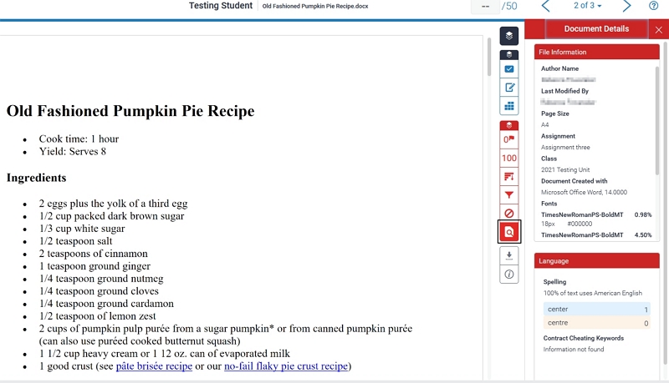Click the side panel outer scrollbar
The height and width of the screenshot is (383, 669).
click(665, 202)
